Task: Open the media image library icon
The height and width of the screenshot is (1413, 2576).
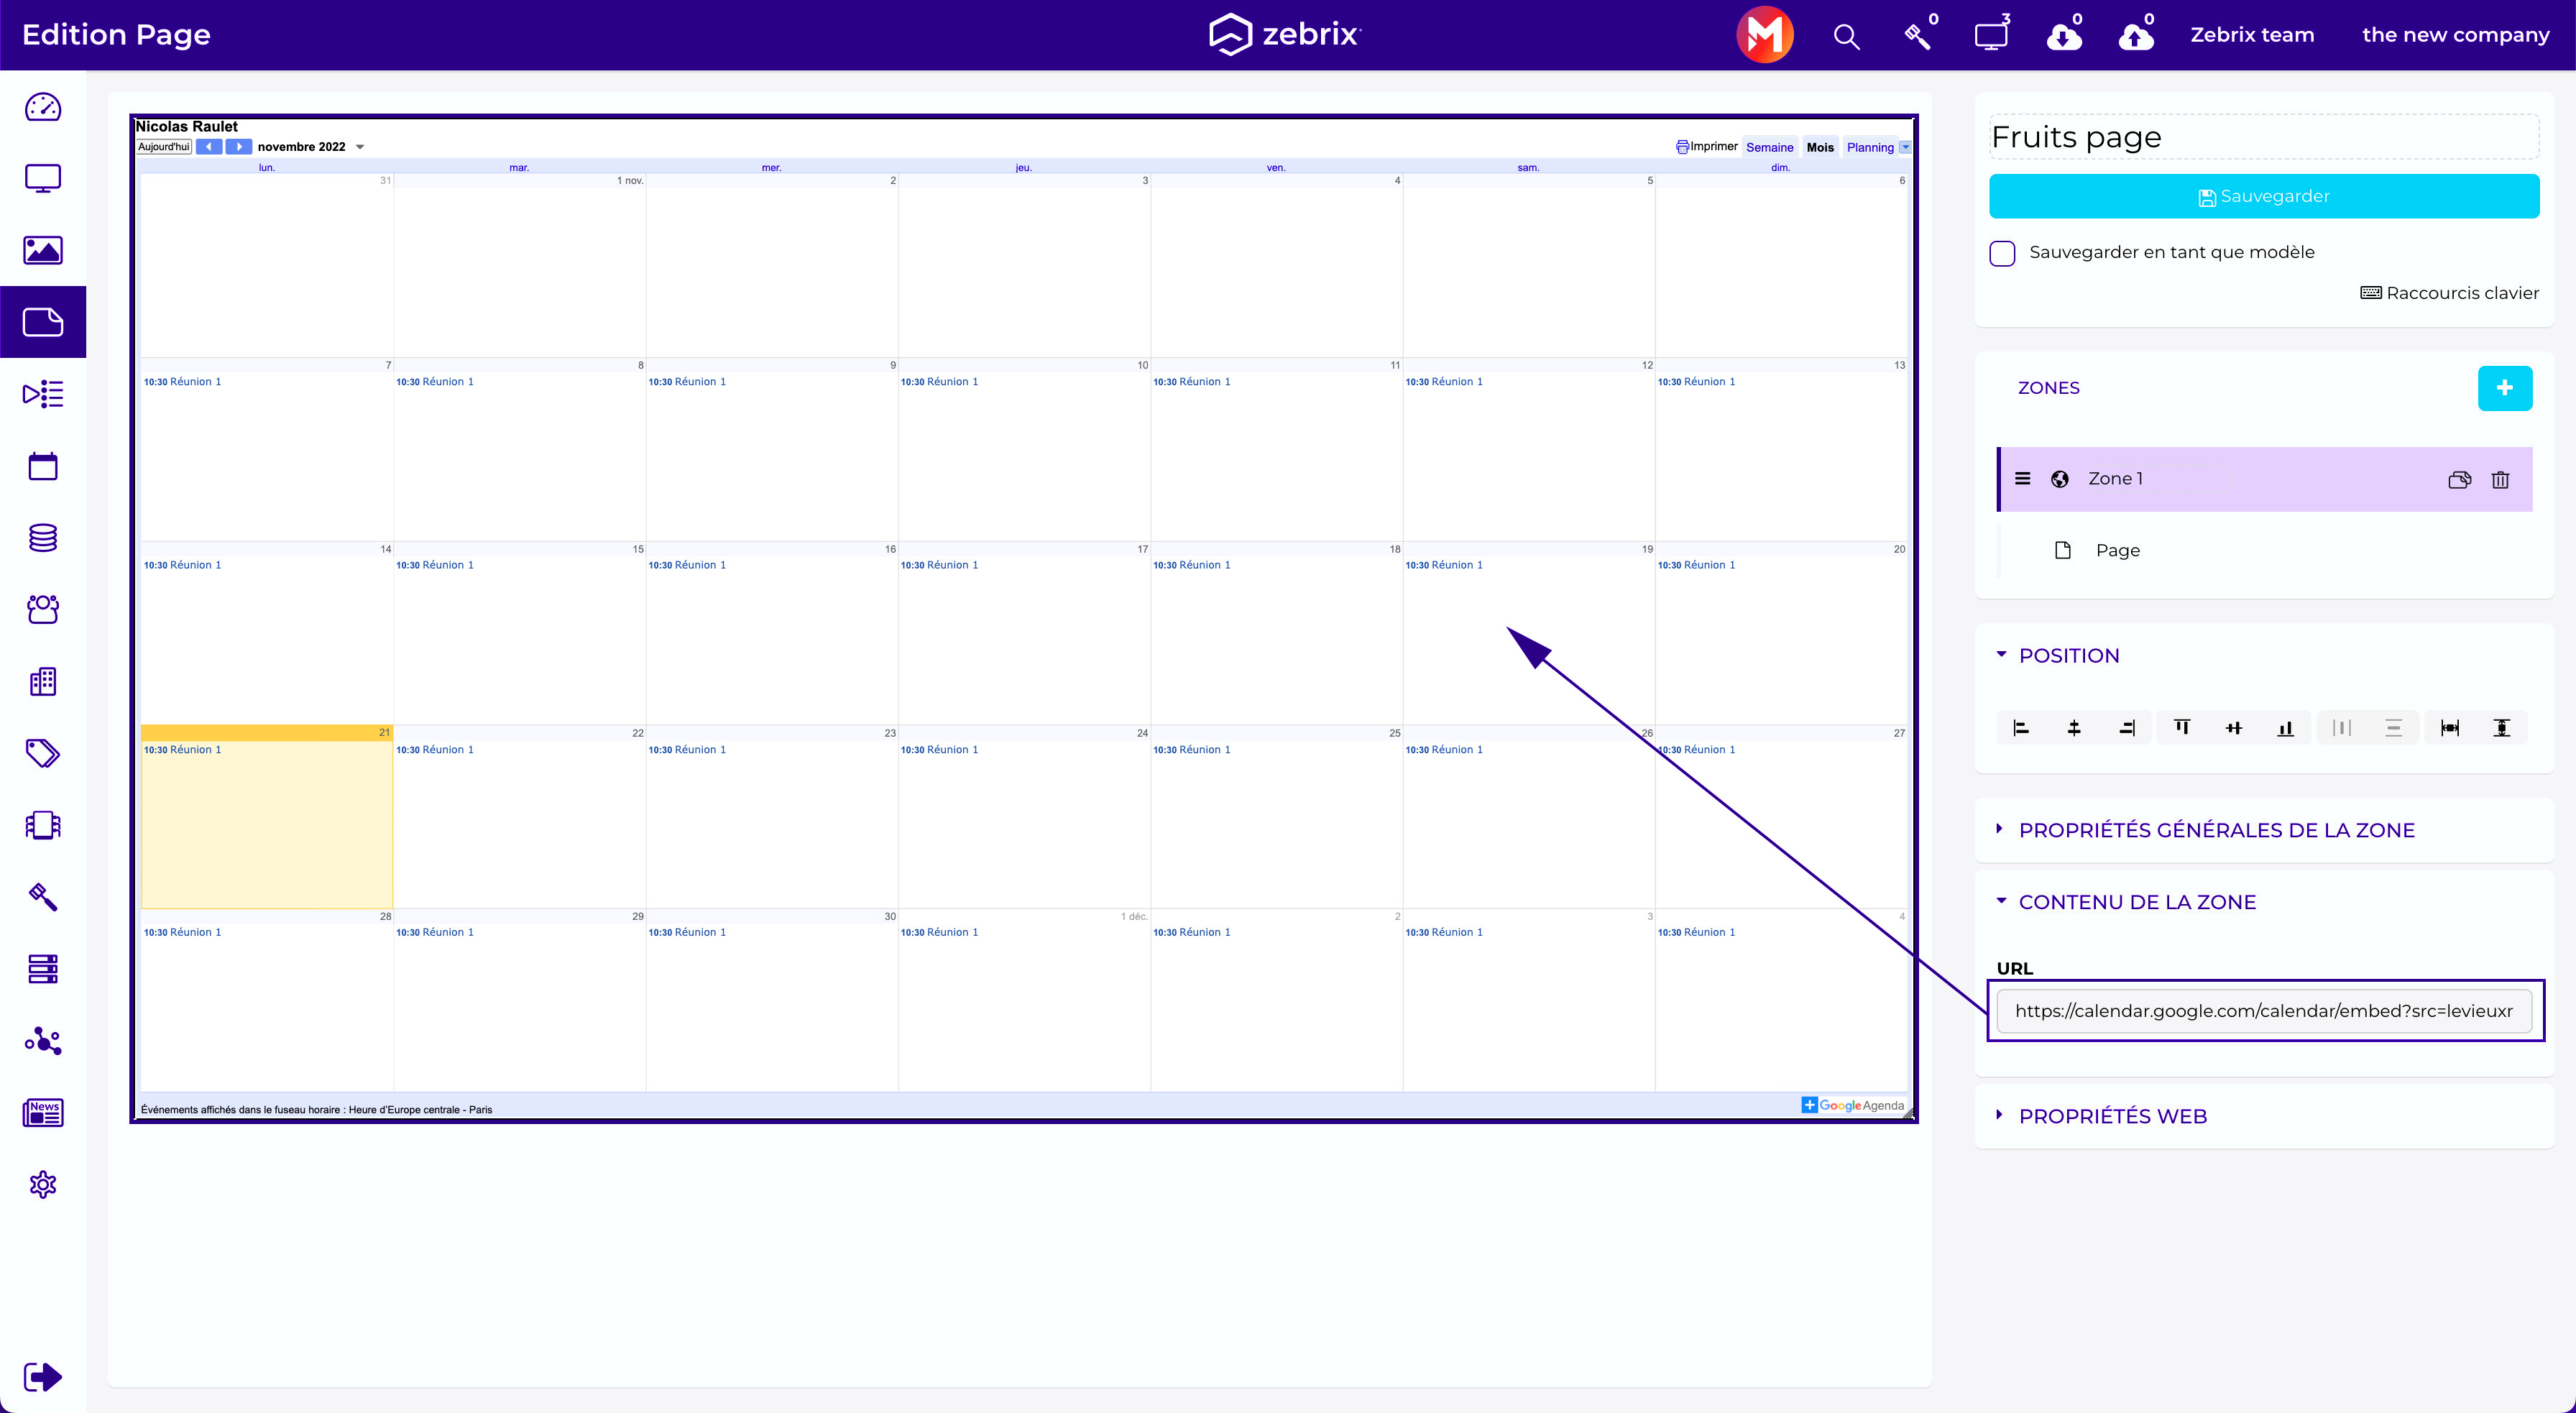Action: (43, 250)
